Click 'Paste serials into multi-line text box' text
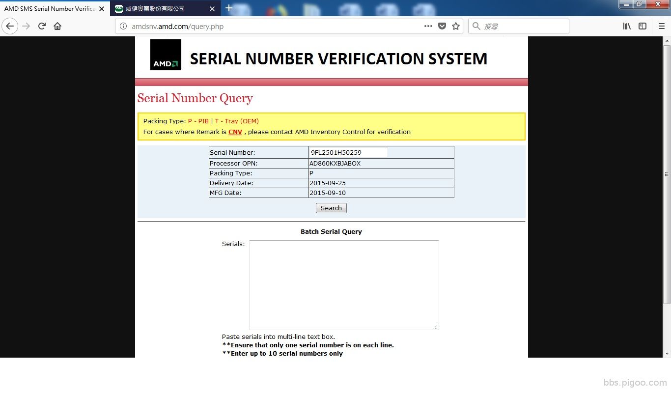The width and height of the screenshot is (671, 393). point(279,337)
